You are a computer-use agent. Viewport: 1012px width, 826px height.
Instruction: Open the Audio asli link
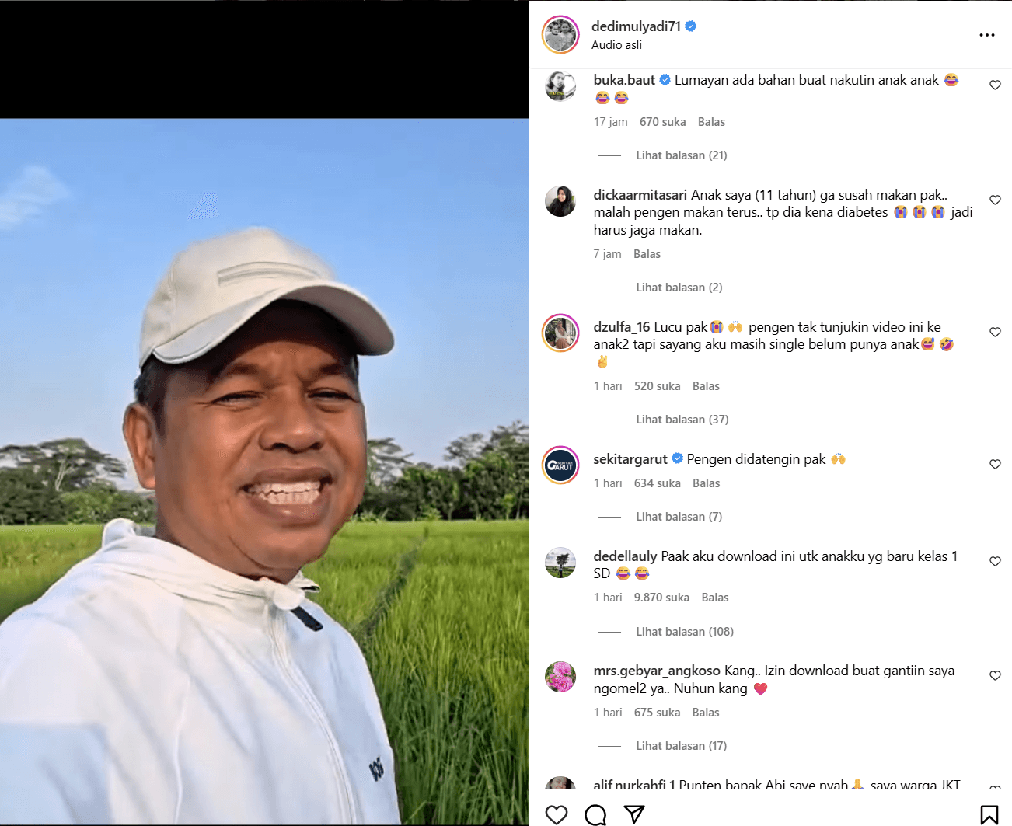point(616,45)
